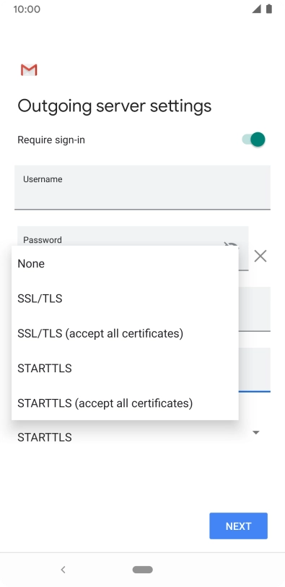Expand security type dropdown arrow

point(256,432)
